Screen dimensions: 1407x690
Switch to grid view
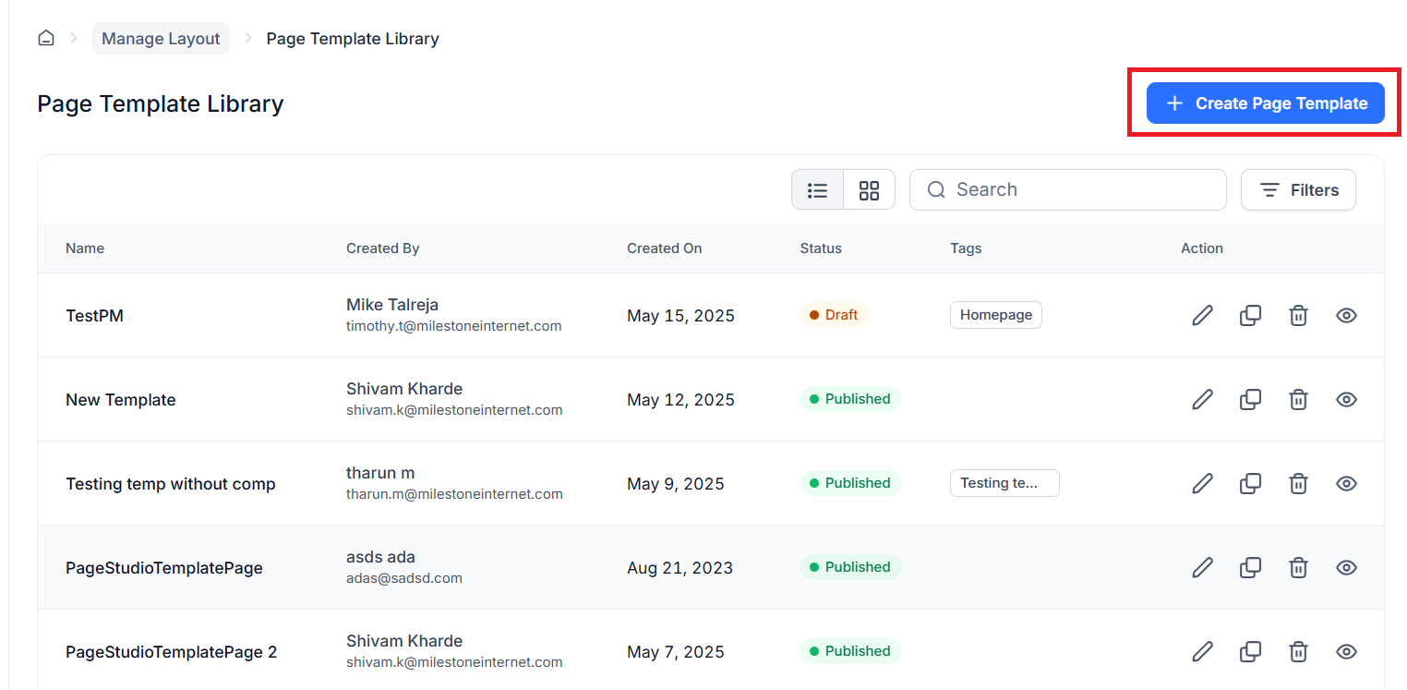coord(870,190)
